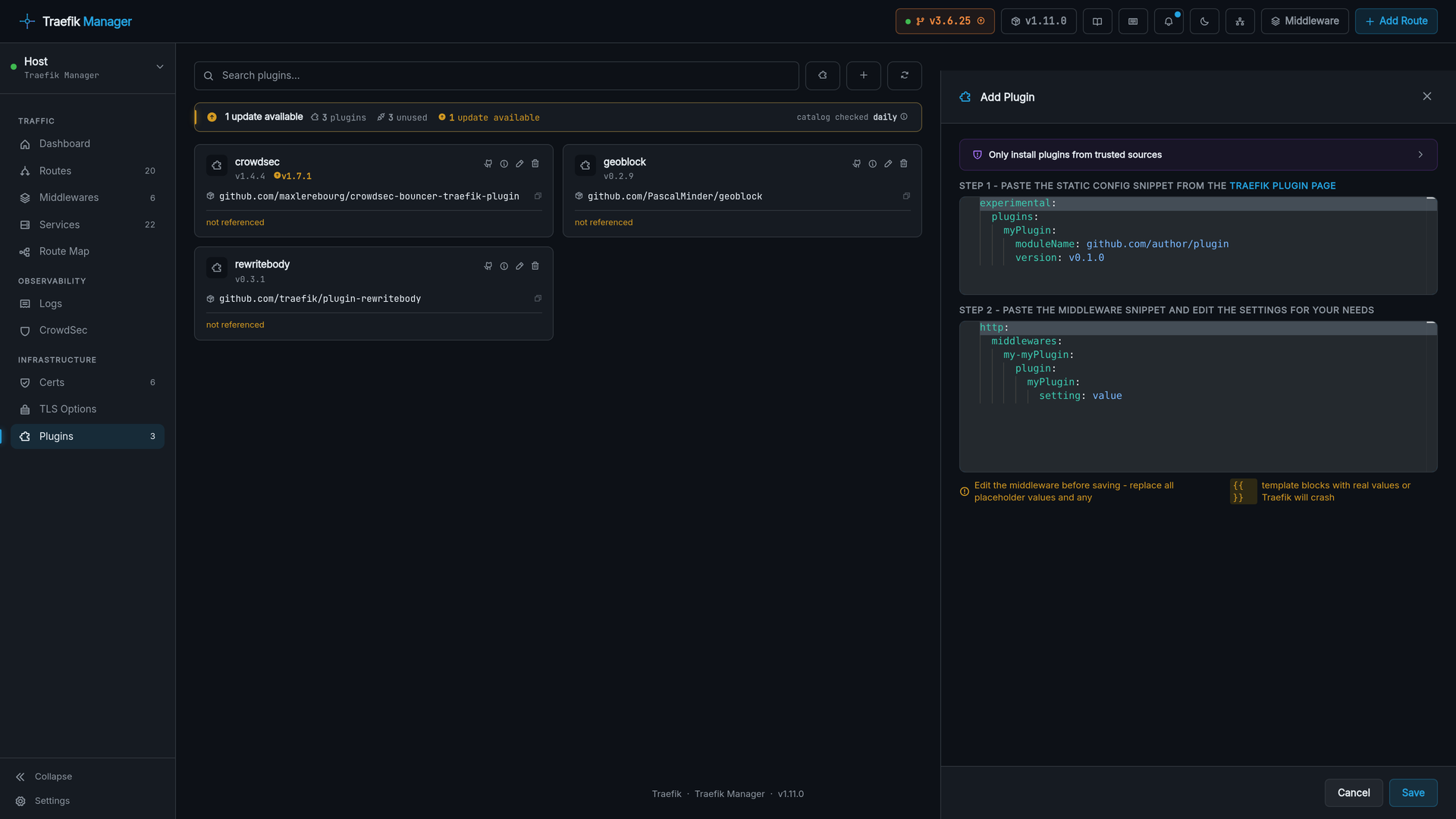Open the Route Map view
1456x819 pixels.
pyautogui.click(x=87, y=252)
